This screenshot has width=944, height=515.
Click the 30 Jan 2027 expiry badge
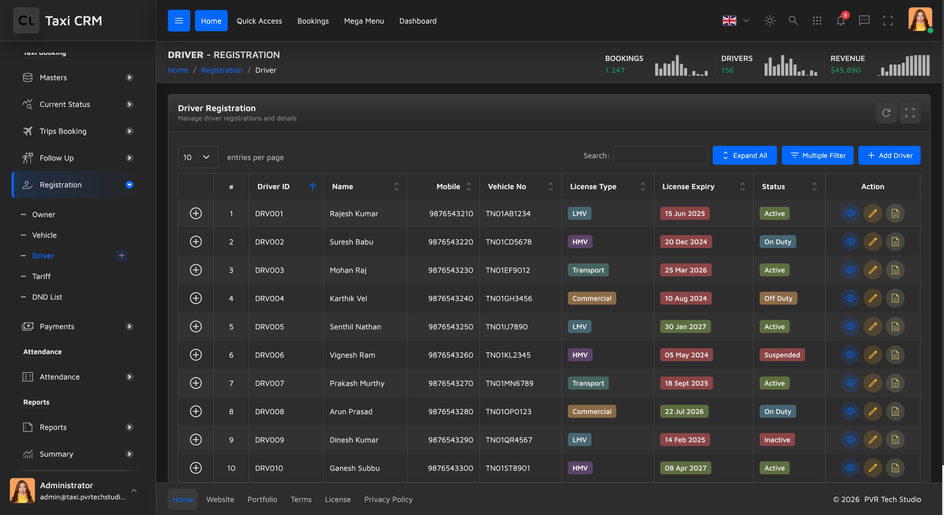point(685,326)
